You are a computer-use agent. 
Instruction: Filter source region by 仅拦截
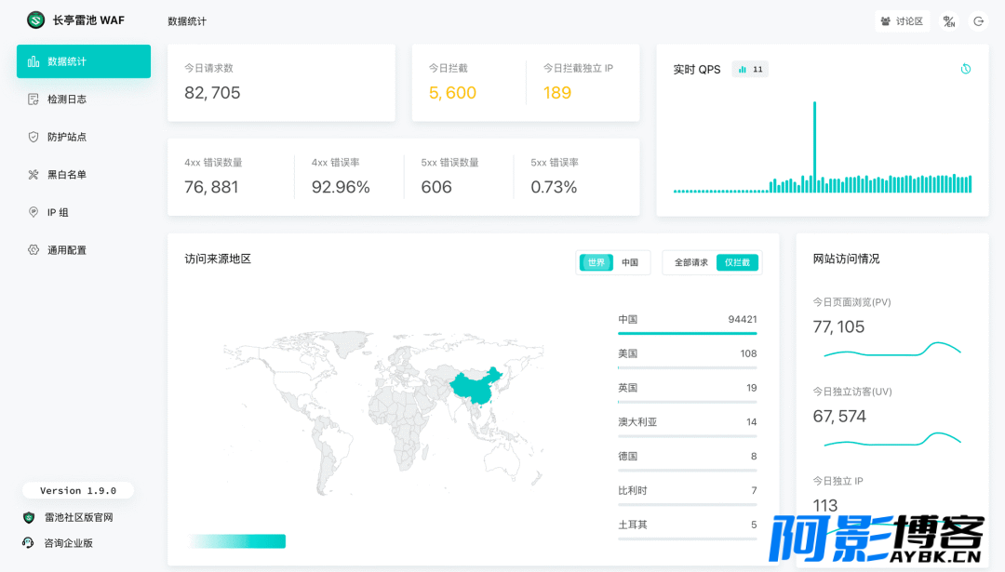tap(737, 262)
